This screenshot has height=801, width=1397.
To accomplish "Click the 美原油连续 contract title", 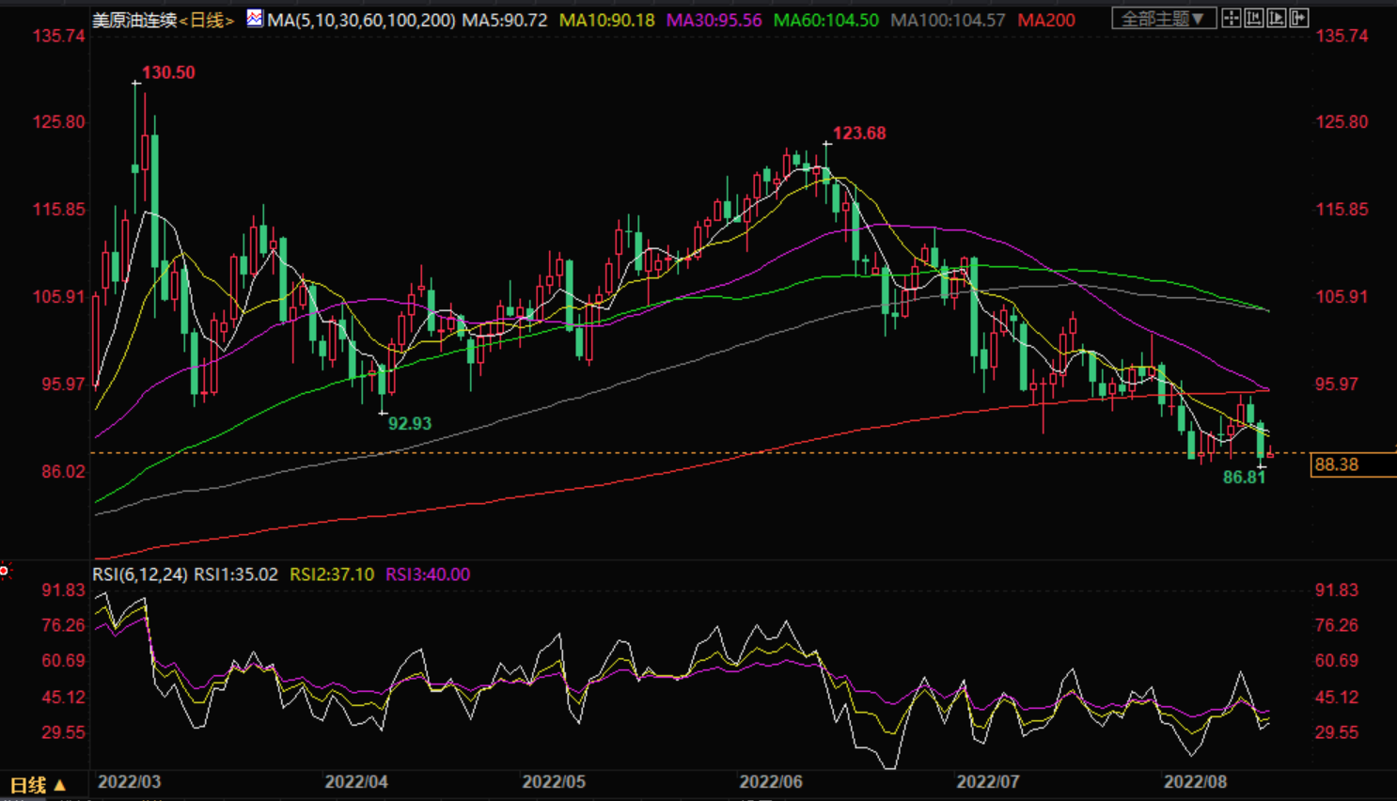I will pos(134,20).
